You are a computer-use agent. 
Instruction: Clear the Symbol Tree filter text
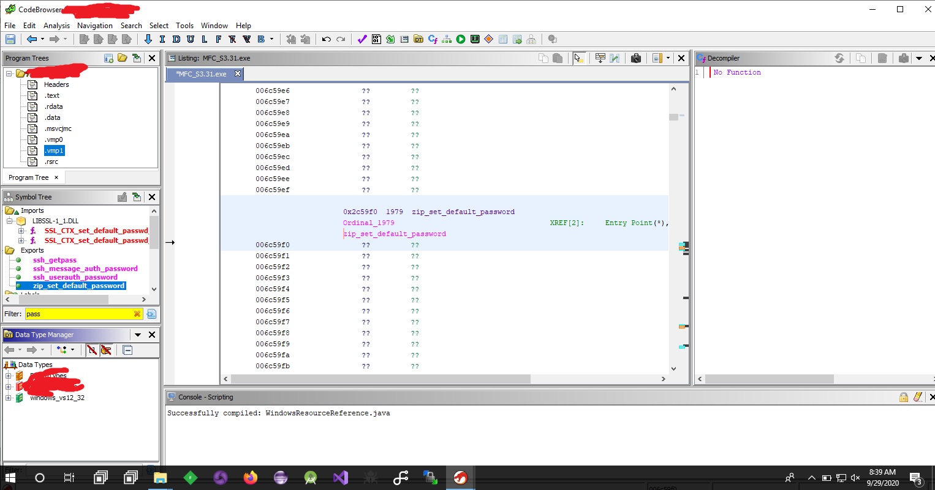(137, 314)
